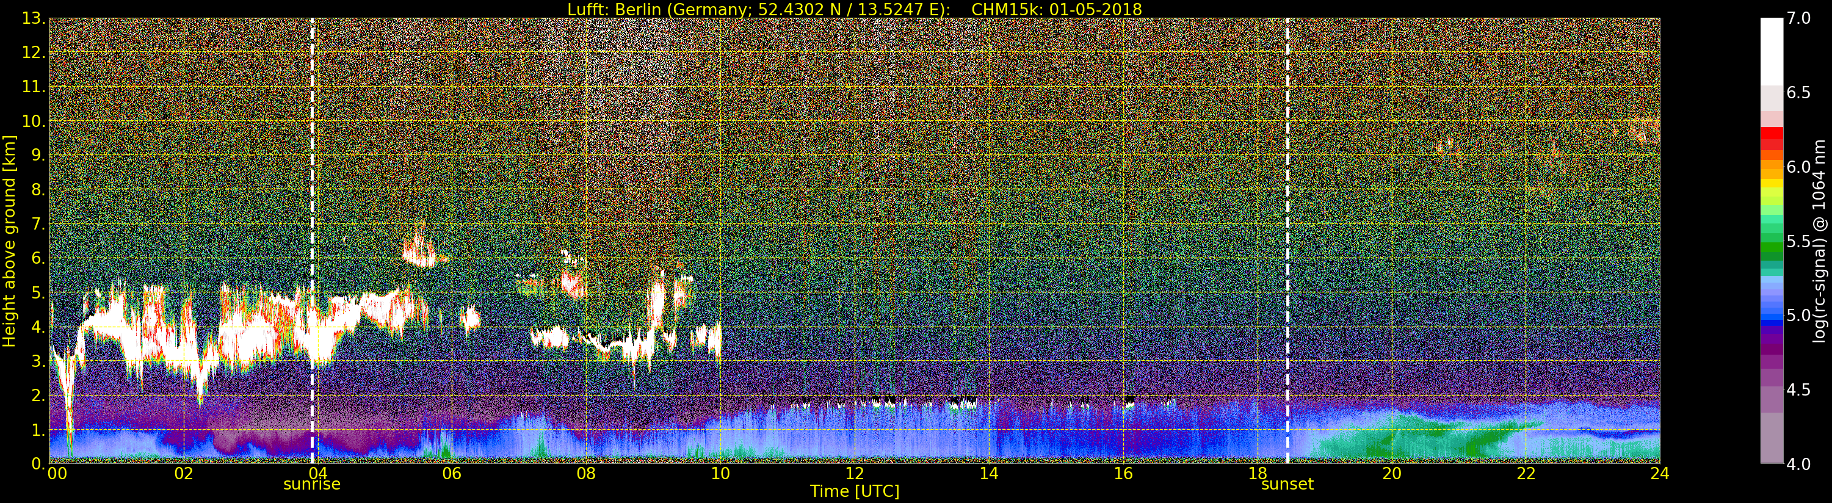Click height axis tick '7.'
The height and width of the screenshot is (503, 1832).
38,224
